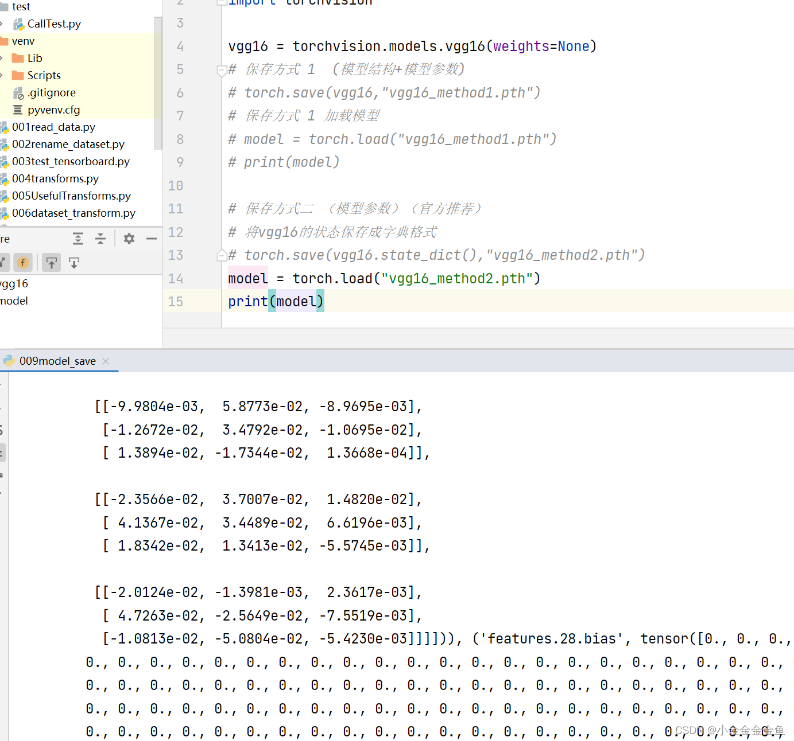794x741 pixels.
Task: Open 001read_data.py file
Action: pyautogui.click(x=53, y=127)
